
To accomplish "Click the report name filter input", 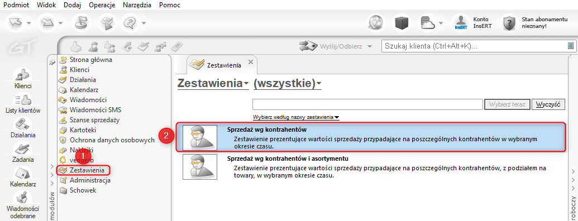I will pos(367,104).
